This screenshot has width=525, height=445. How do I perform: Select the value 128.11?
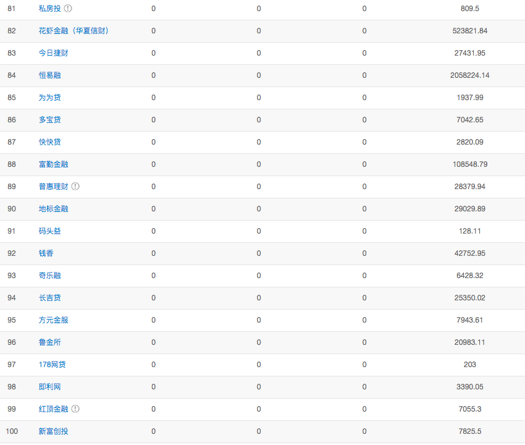click(470, 231)
